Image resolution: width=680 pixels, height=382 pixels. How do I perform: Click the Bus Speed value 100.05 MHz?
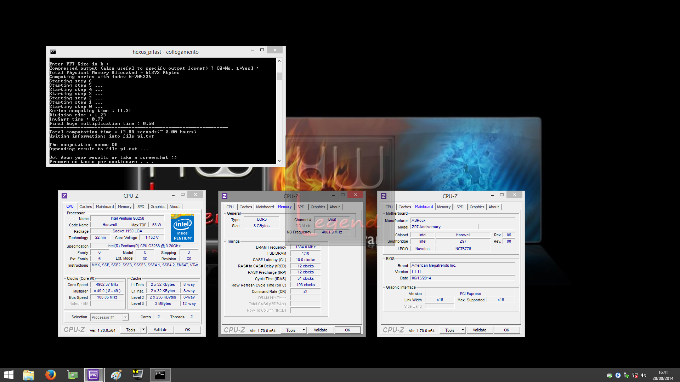pos(107,297)
